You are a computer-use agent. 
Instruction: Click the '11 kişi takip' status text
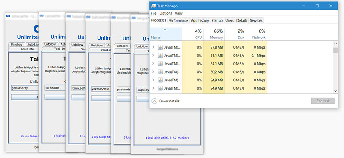(x=30, y=136)
